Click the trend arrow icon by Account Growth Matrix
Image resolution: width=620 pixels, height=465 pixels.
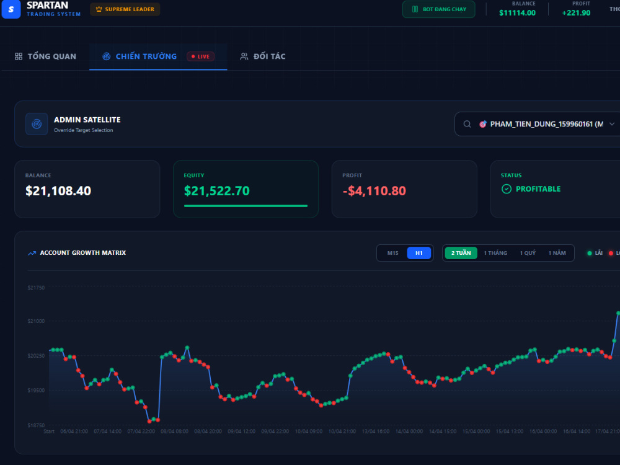[x=32, y=253]
